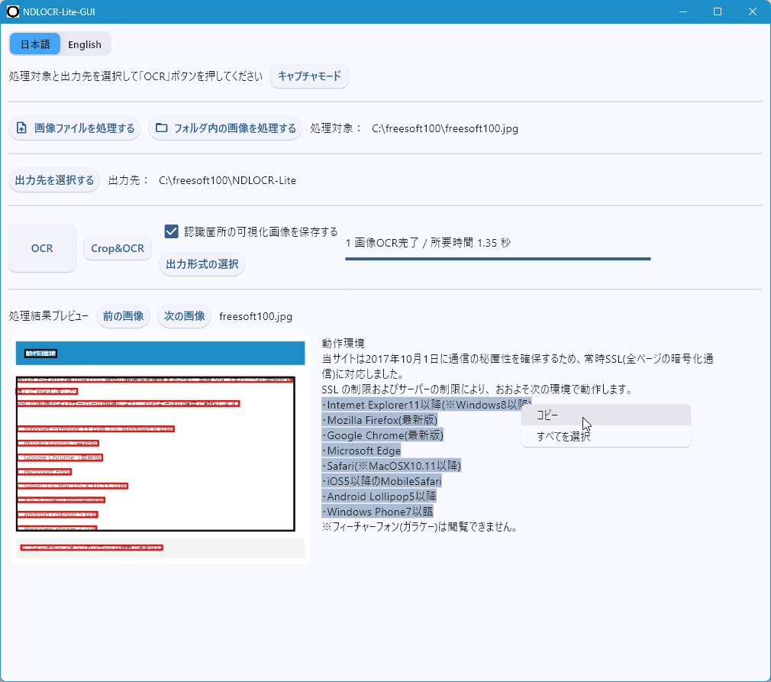Click the folder icon on the folder processing button
The height and width of the screenshot is (682, 771).
tap(161, 128)
